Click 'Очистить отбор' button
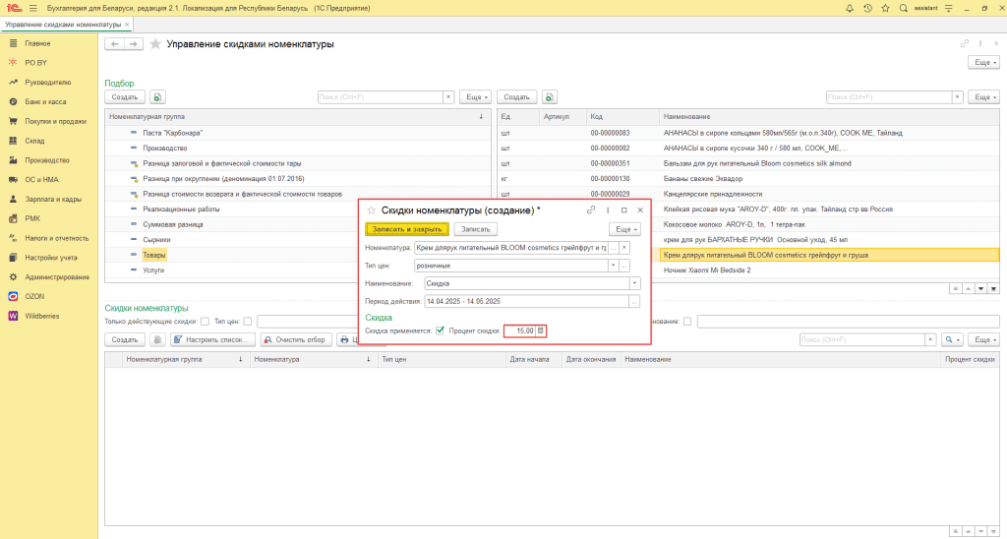 click(296, 340)
